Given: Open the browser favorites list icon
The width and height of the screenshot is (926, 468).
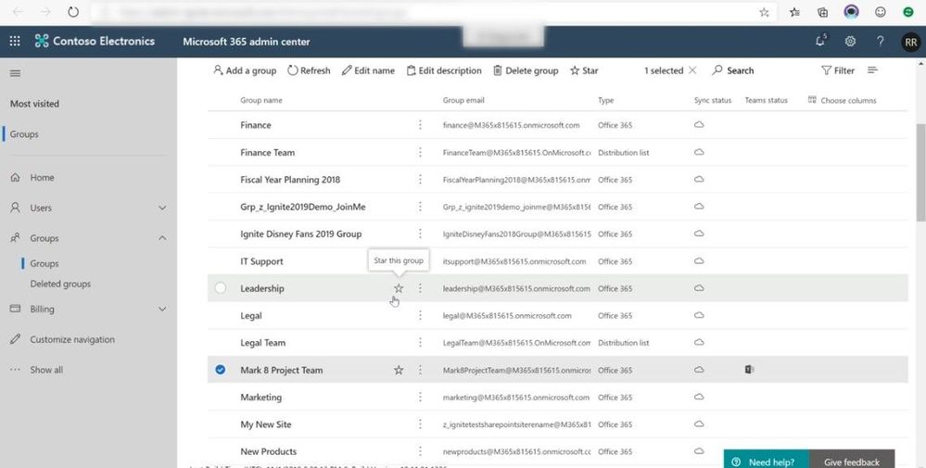Looking at the screenshot, I should (x=795, y=12).
